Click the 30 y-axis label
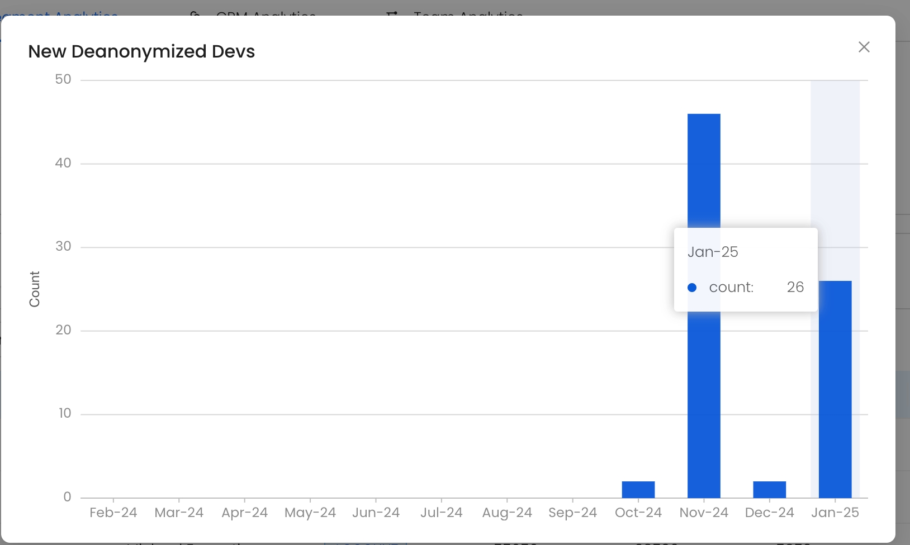The width and height of the screenshot is (910, 545). click(63, 246)
